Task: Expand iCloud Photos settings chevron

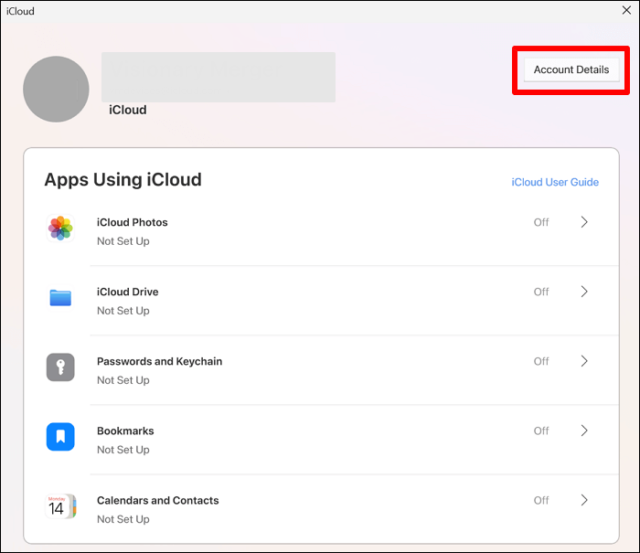Action: pos(584,222)
